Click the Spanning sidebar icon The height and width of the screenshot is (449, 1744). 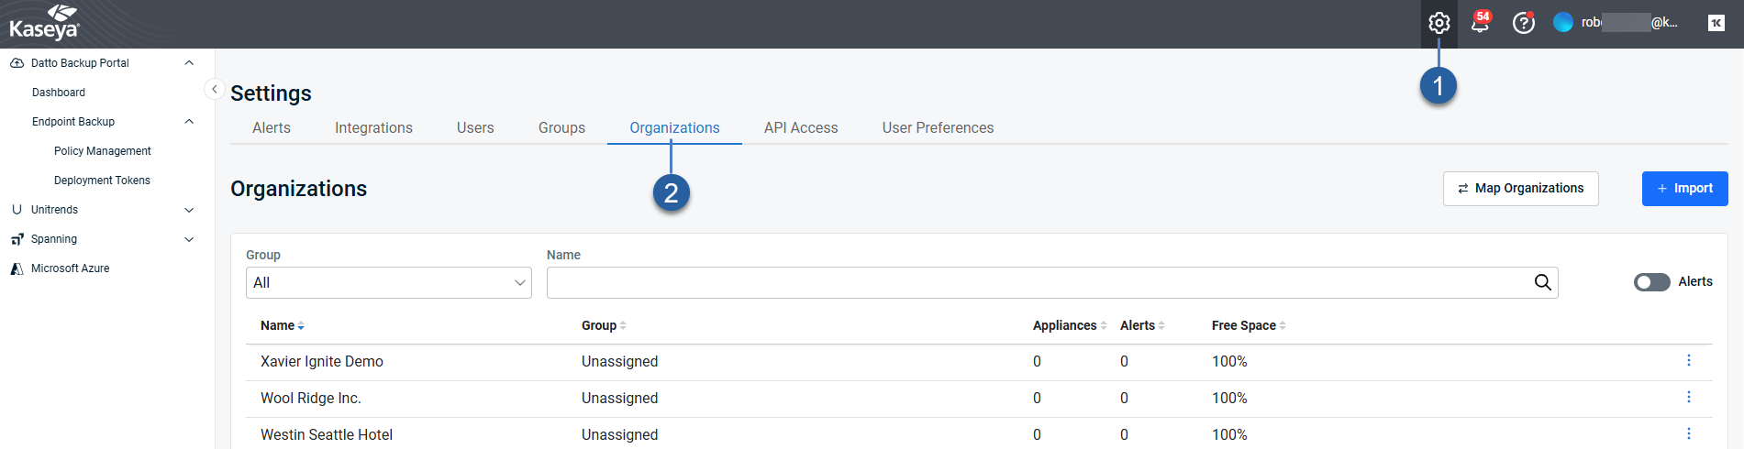(x=17, y=239)
